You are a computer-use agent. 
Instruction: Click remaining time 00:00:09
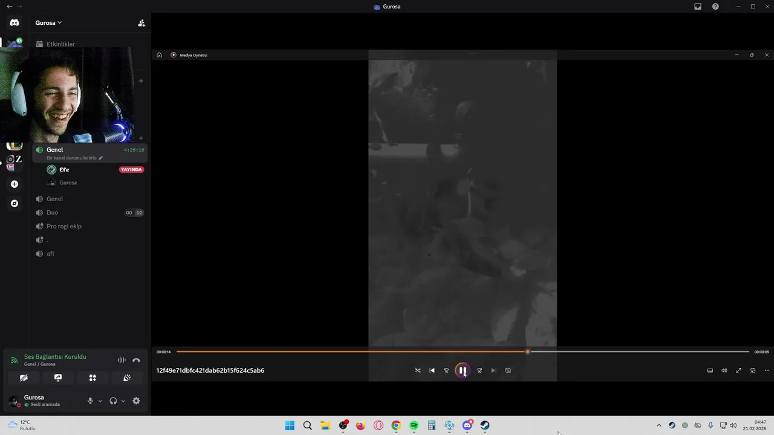pos(761,352)
